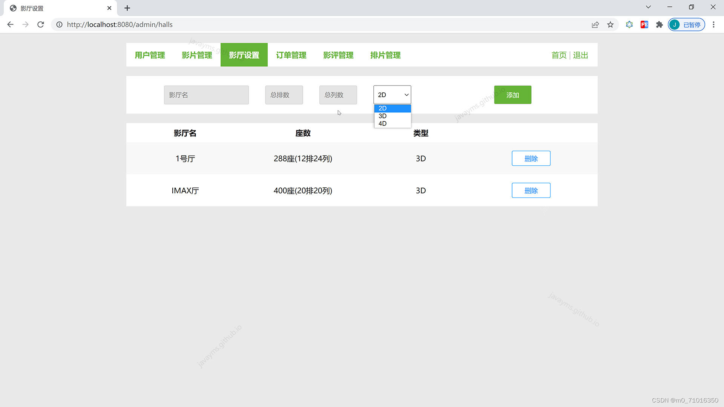Open Chrome's three-dot menu
The height and width of the screenshot is (407, 724).
713,24
